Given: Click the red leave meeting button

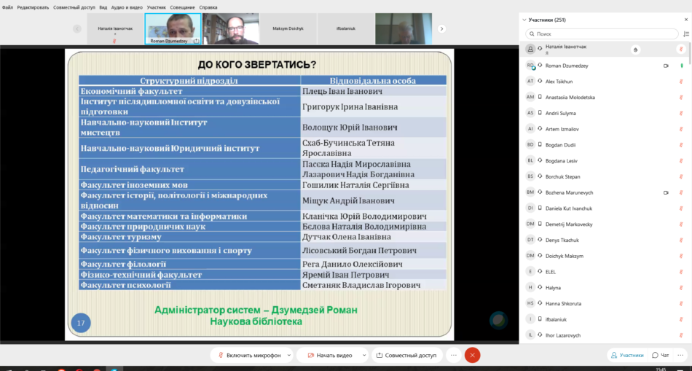Looking at the screenshot, I should [x=472, y=355].
